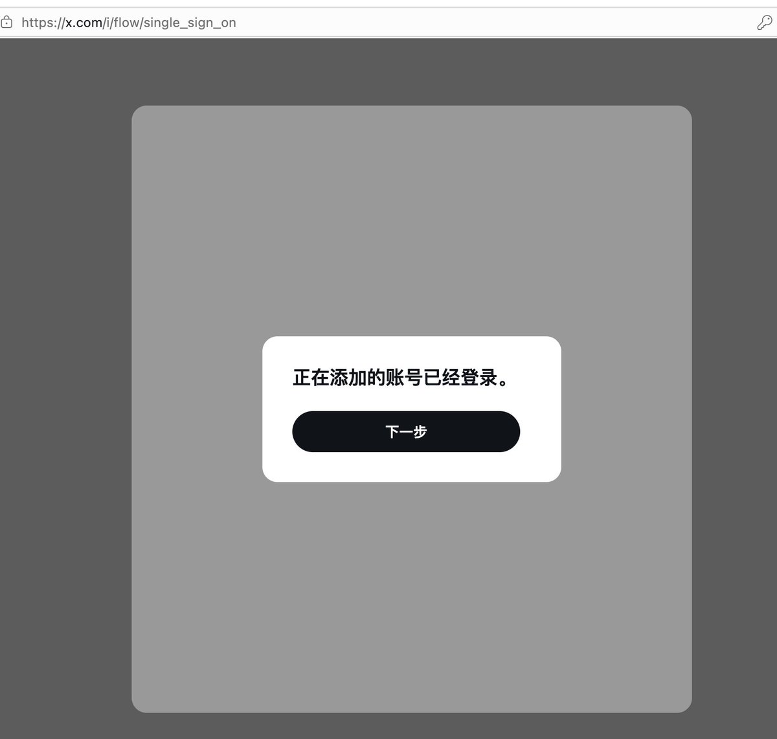The image size is (777, 739).
Task: Focus the x.com URL address field
Action: [x=388, y=23]
